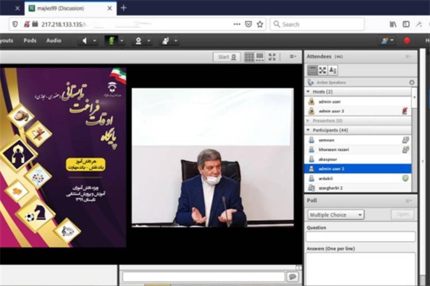Screen dimensions: 430x286
Task: Mute the speaker audio icon
Action: tap(85, 41)
